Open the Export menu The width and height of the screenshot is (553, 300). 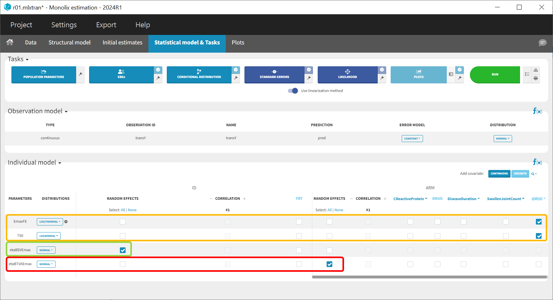(x=106, y=25)
